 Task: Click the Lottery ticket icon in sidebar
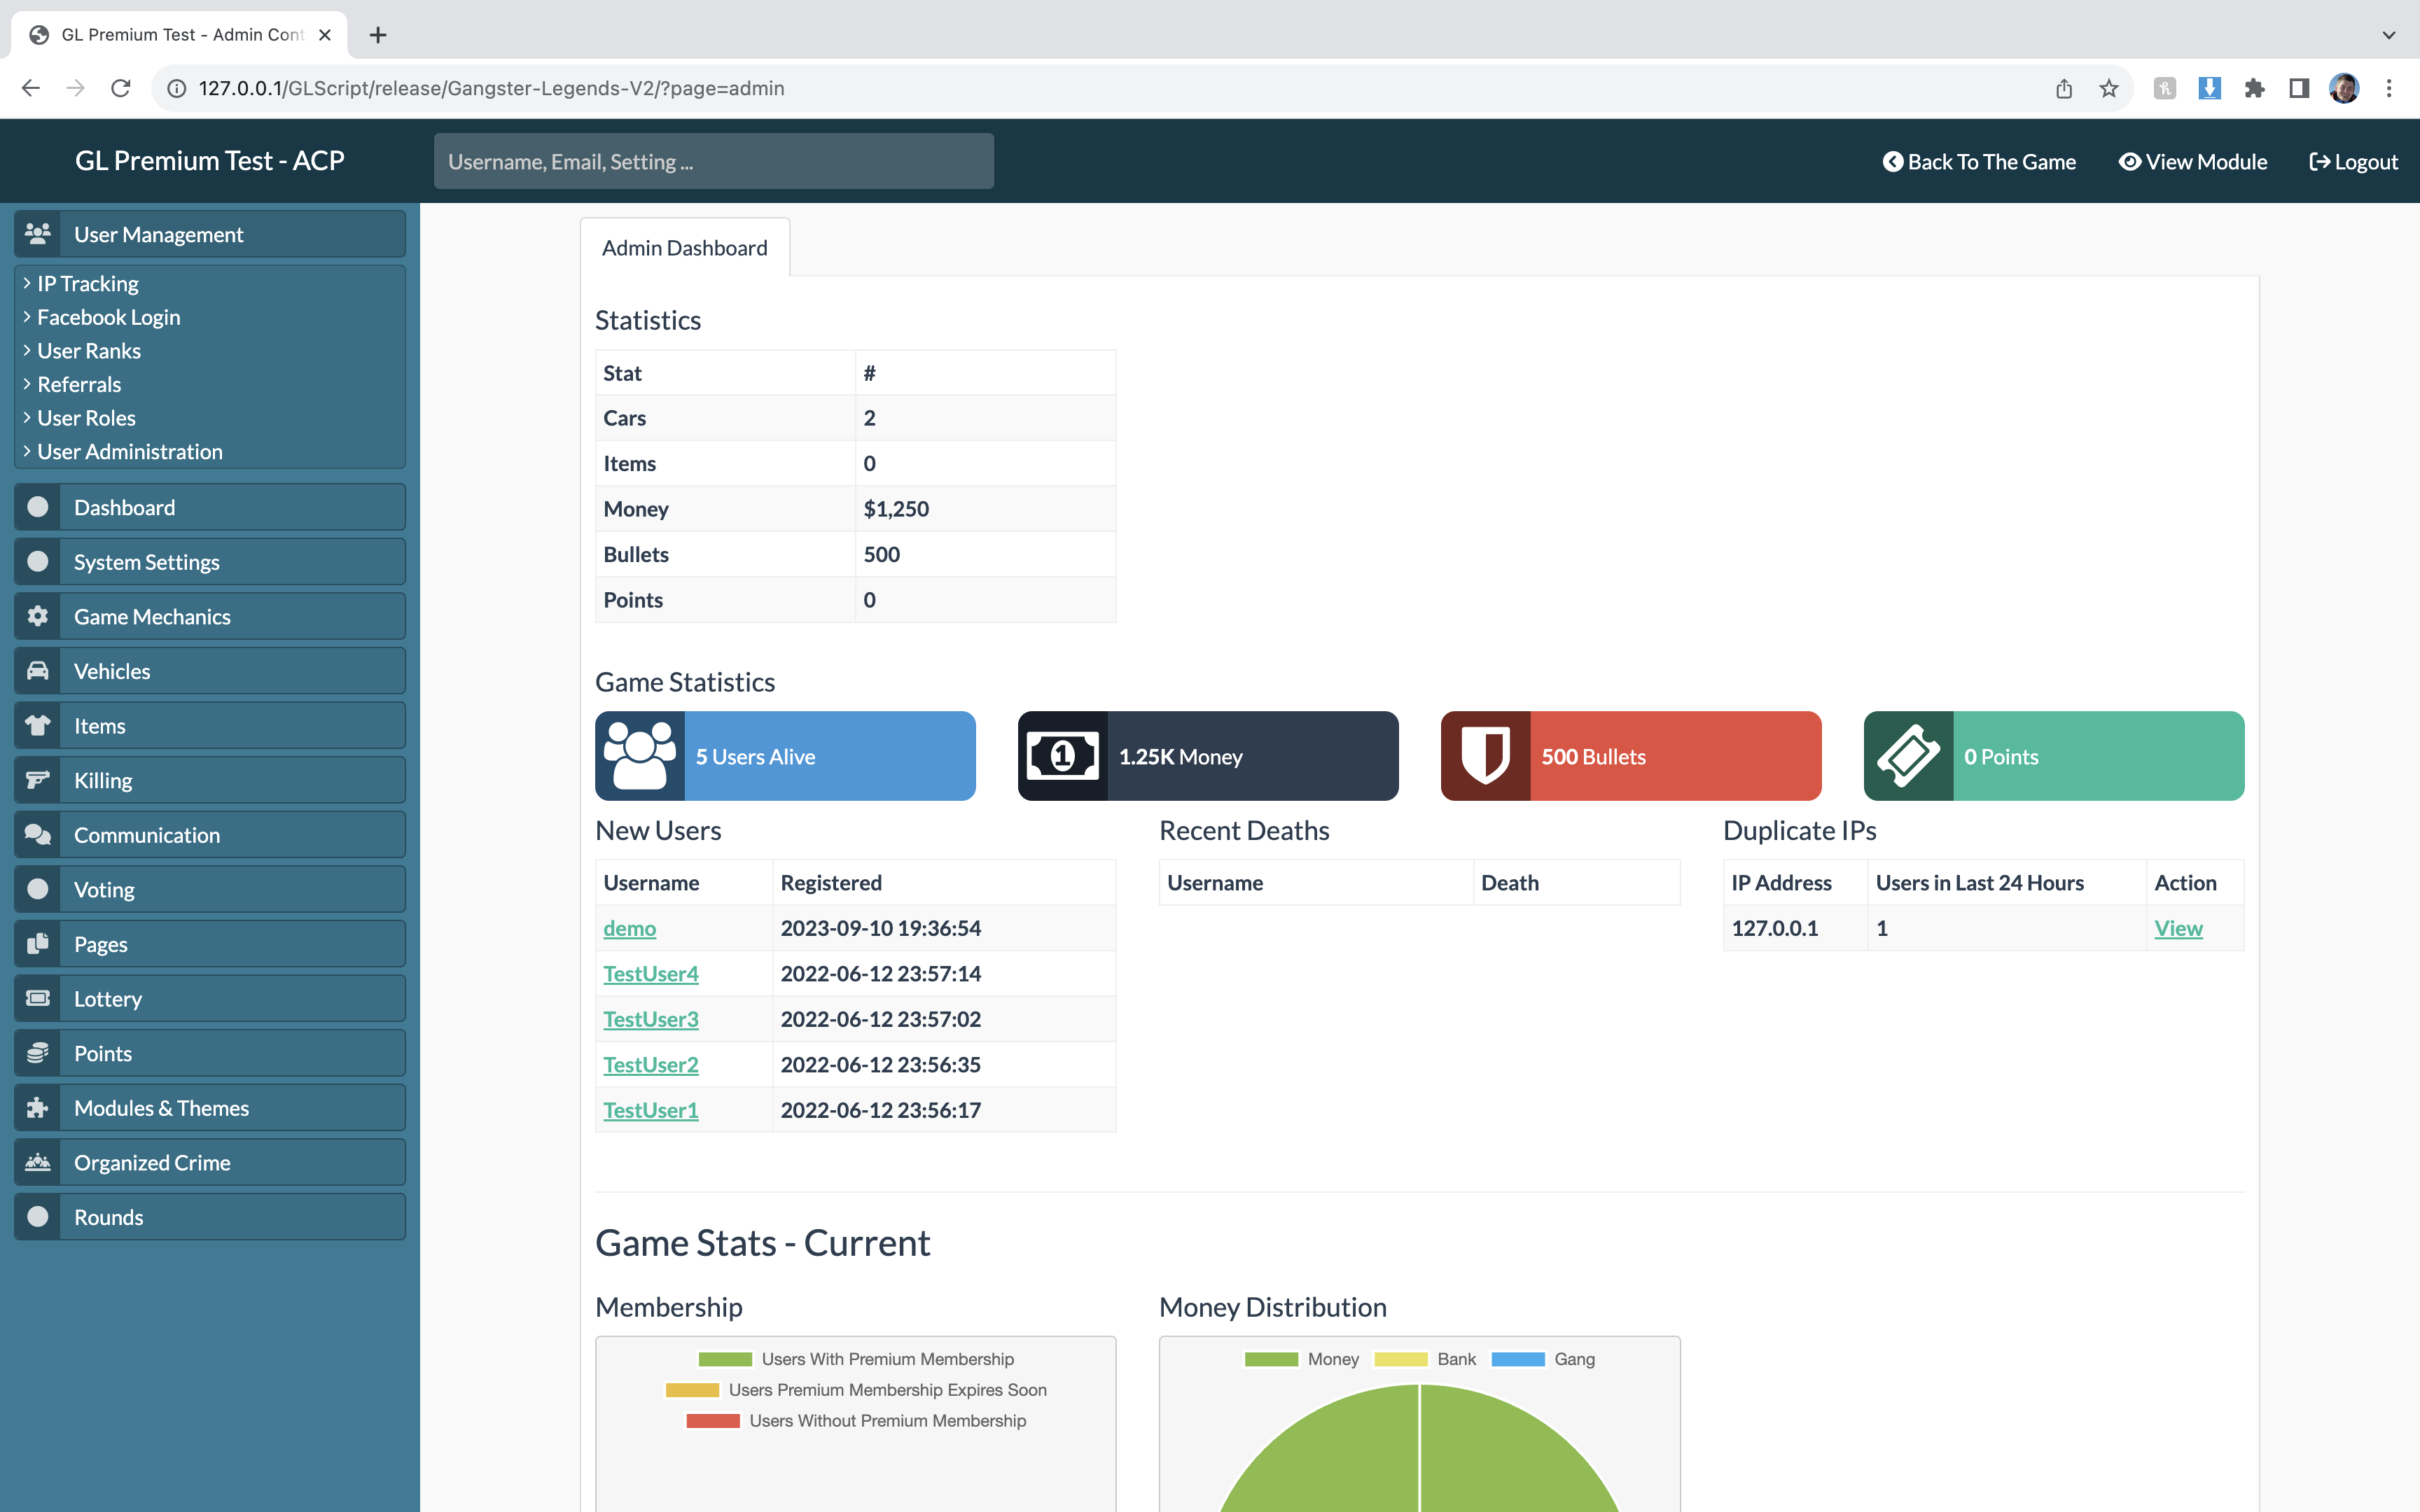pyautogui.click(x=38, y=998)
